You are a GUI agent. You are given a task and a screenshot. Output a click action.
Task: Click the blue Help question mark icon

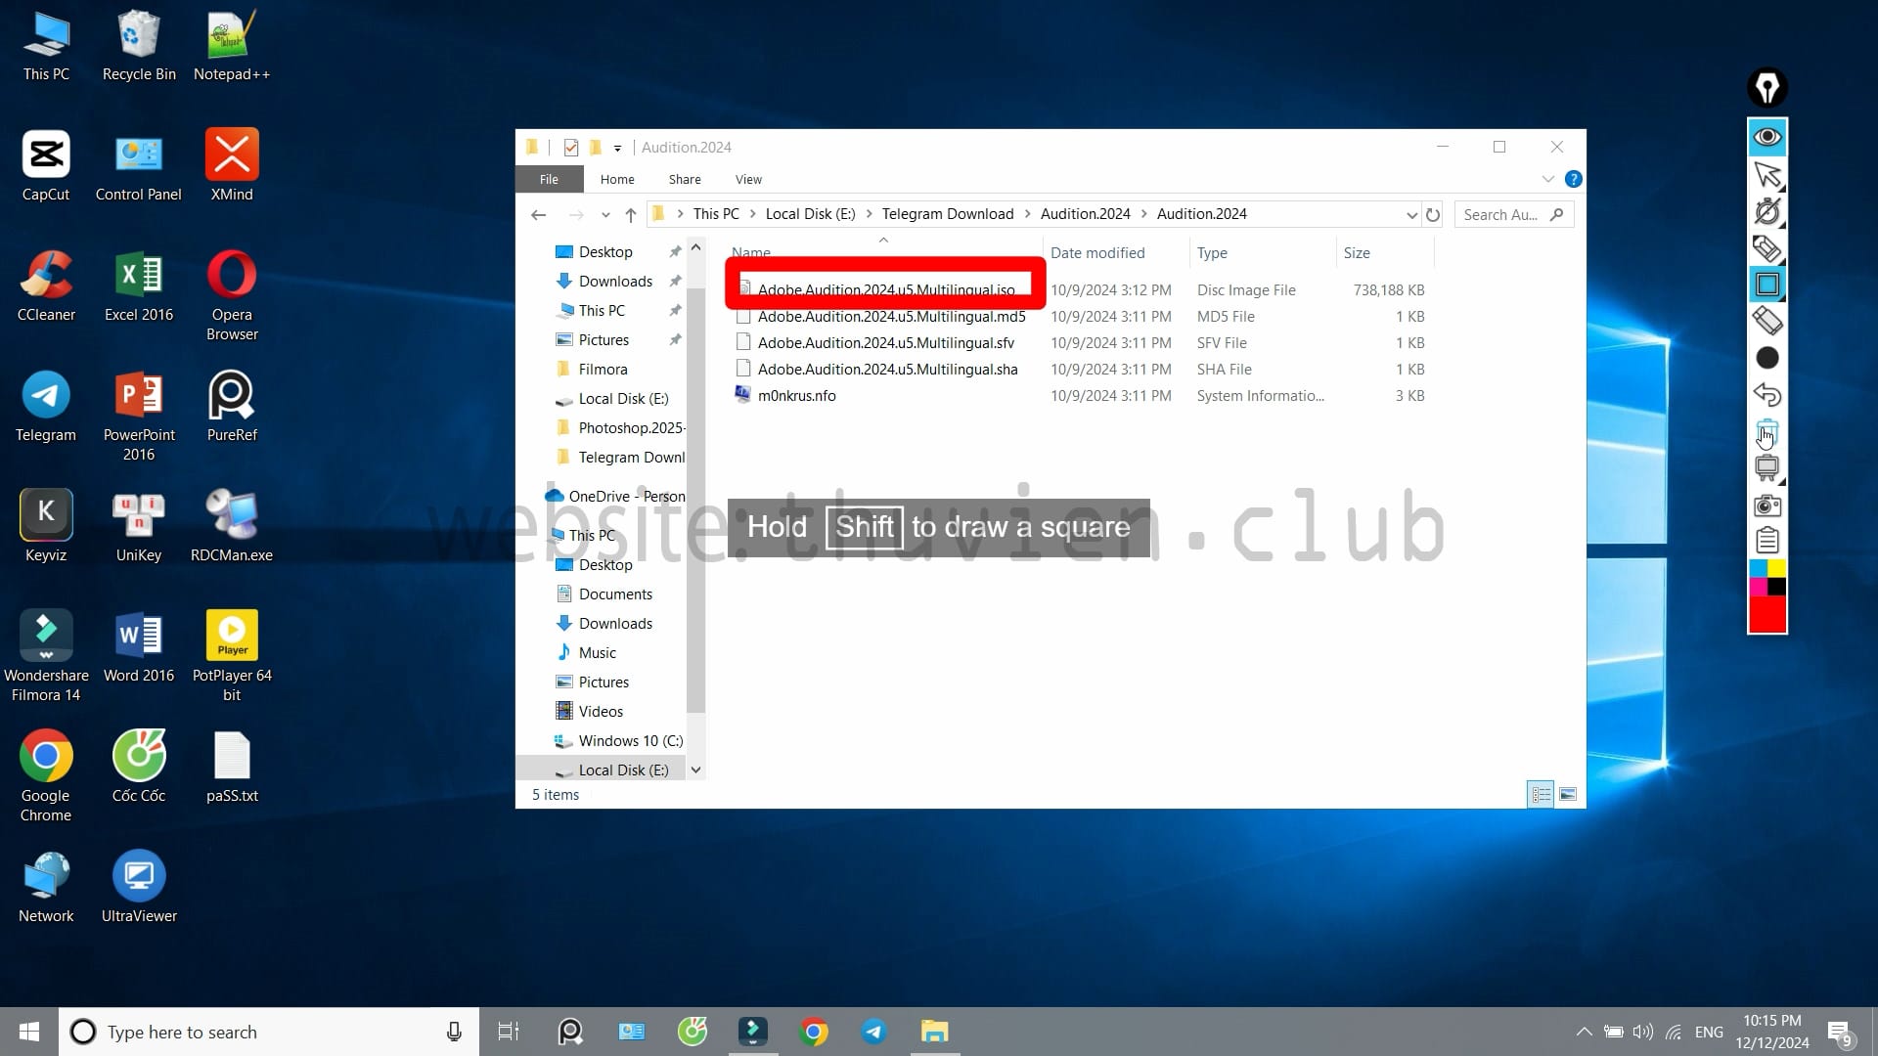pyautogui.click(x=1573, y=179)
